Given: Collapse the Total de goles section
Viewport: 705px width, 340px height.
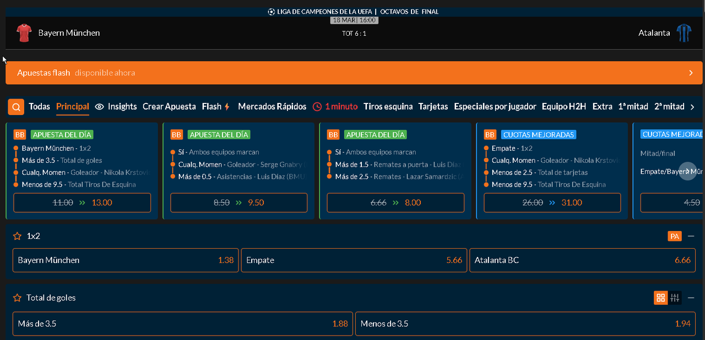Looking at the screenshot, I should (x=691, y=298).
